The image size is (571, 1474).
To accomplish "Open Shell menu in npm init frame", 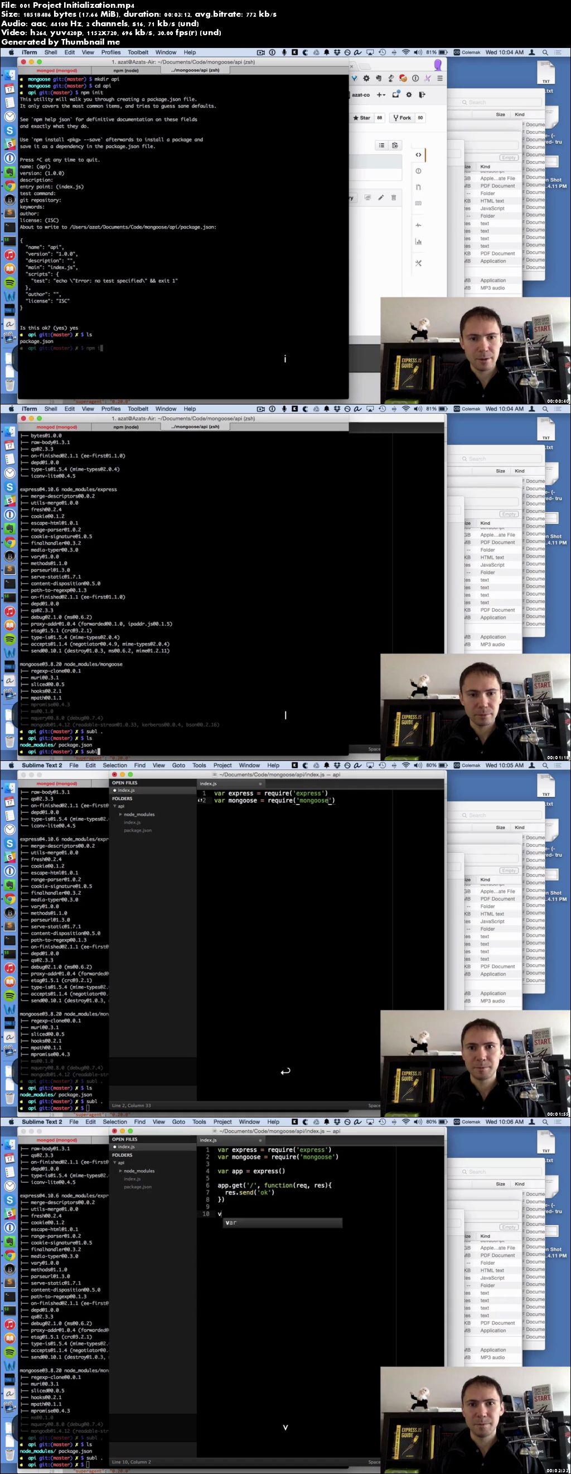I will (x=51, y=52).
